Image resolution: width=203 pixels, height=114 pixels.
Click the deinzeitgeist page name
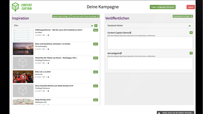[x=113, y=53]
